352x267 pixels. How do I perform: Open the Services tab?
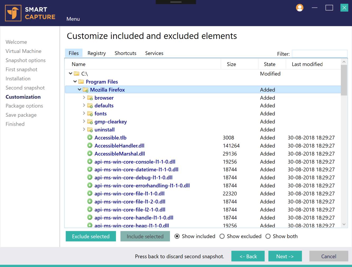(x=154, y=53)
